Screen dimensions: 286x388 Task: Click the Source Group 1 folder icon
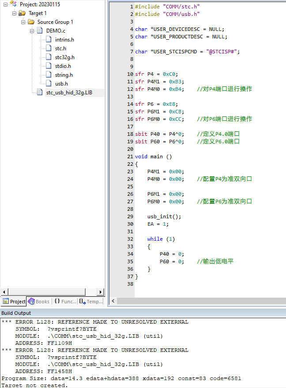(31, 22)
